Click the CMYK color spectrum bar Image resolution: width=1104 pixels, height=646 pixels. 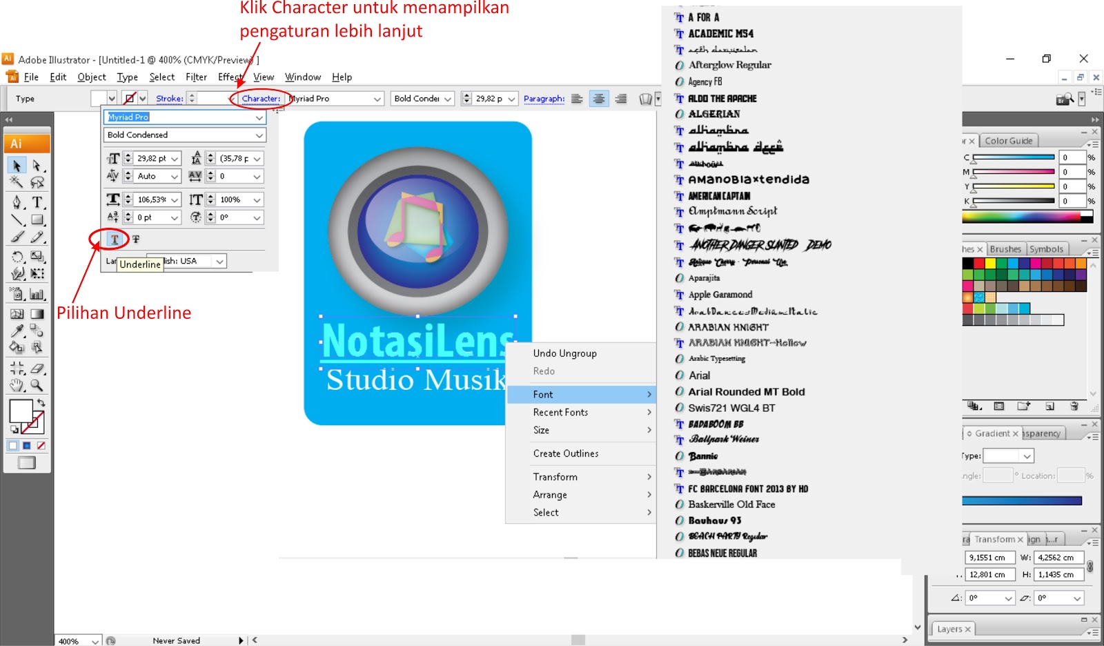pos(1027,217)
